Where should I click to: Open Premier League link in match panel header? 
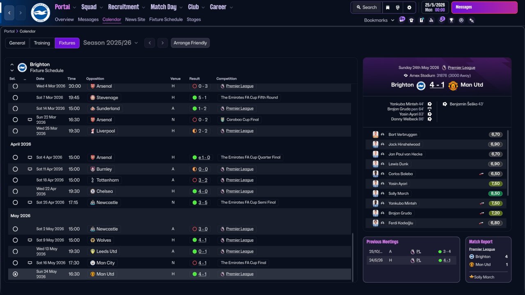[461, 68]
